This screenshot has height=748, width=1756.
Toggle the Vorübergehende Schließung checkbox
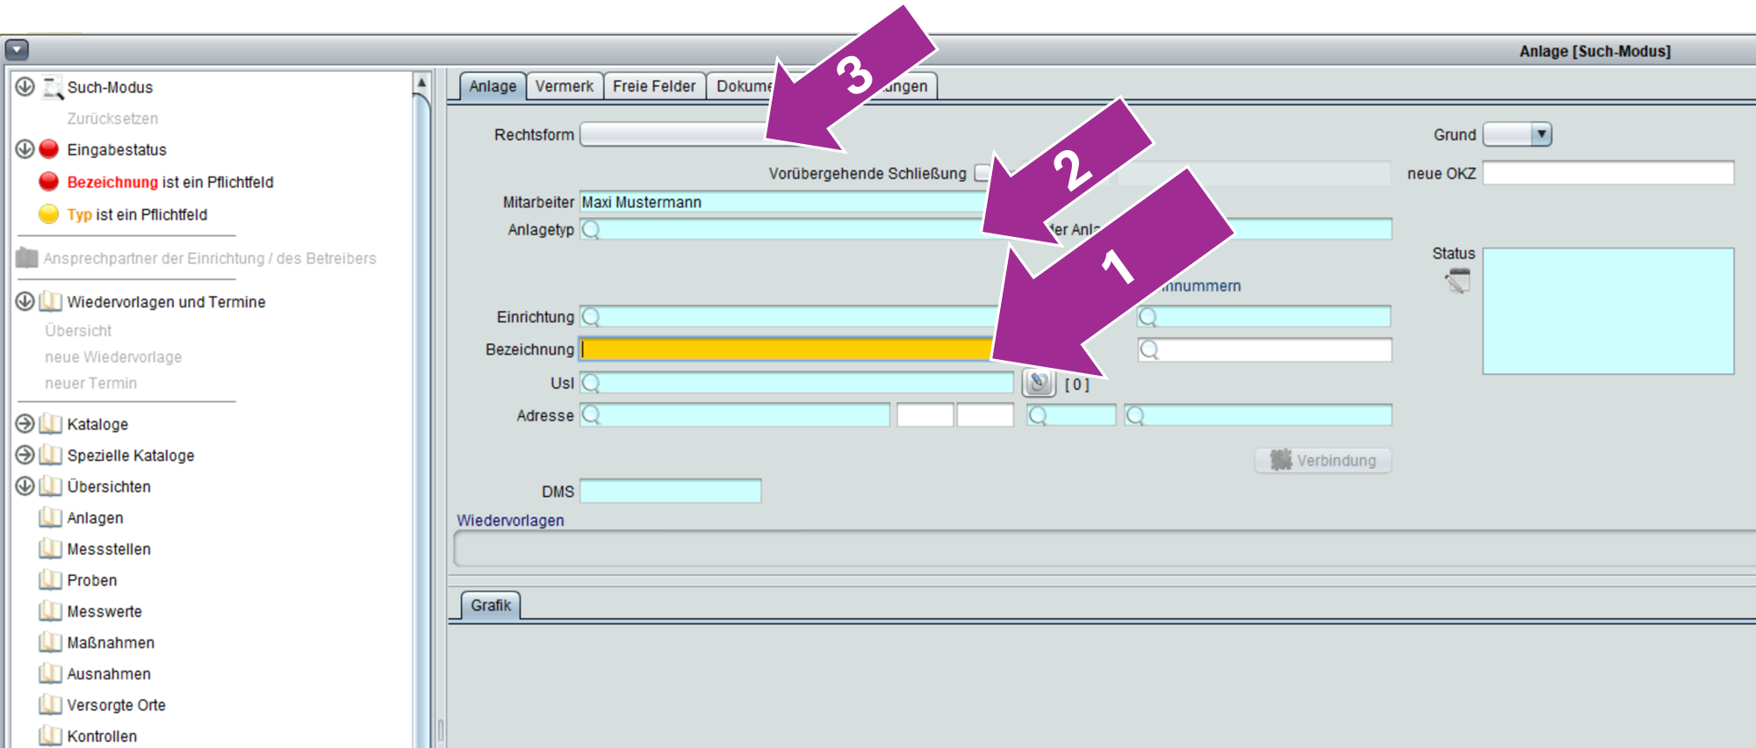coord(982,173)
